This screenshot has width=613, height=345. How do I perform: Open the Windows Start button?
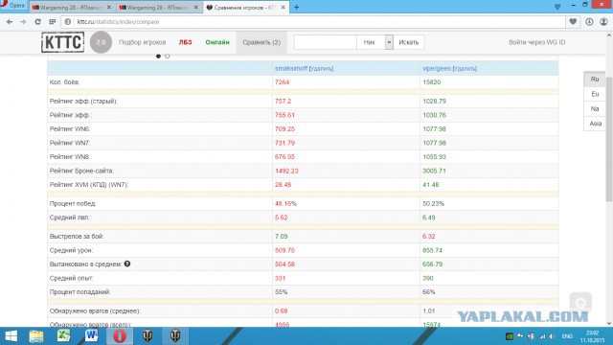coord(11,336)
